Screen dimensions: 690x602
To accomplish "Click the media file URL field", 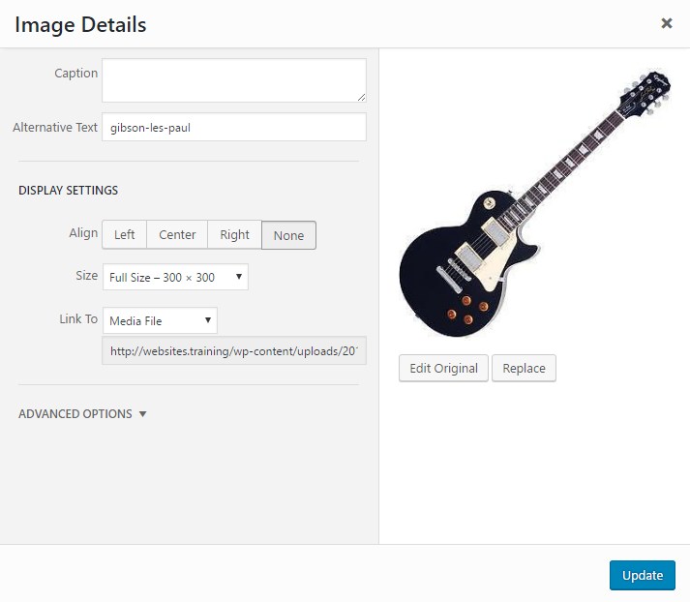I will click(x=234, y=350).
